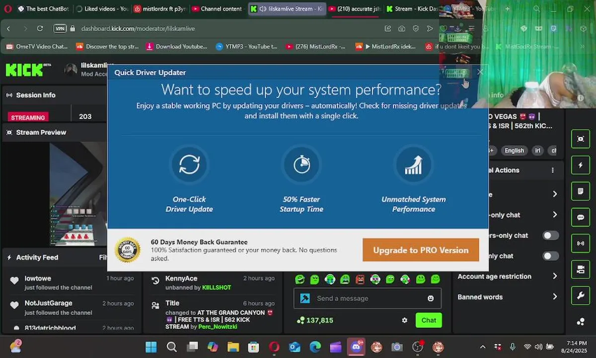Click the Upgrade to PRO Version button
596x358 pixels.
point(421,250)
